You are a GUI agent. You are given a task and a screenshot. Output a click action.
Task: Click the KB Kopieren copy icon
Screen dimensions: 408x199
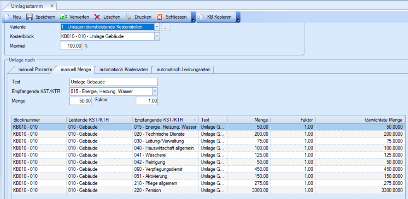tap(201, 17)
